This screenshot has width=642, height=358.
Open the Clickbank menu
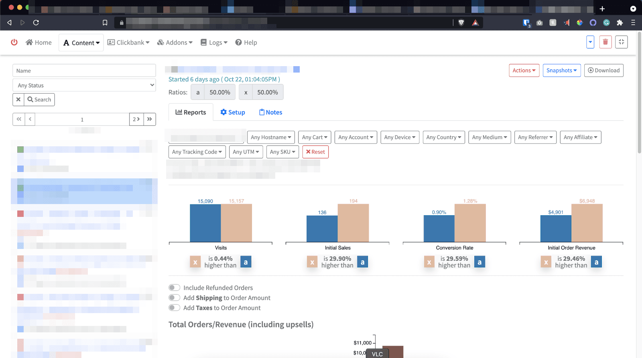[128, 42]
